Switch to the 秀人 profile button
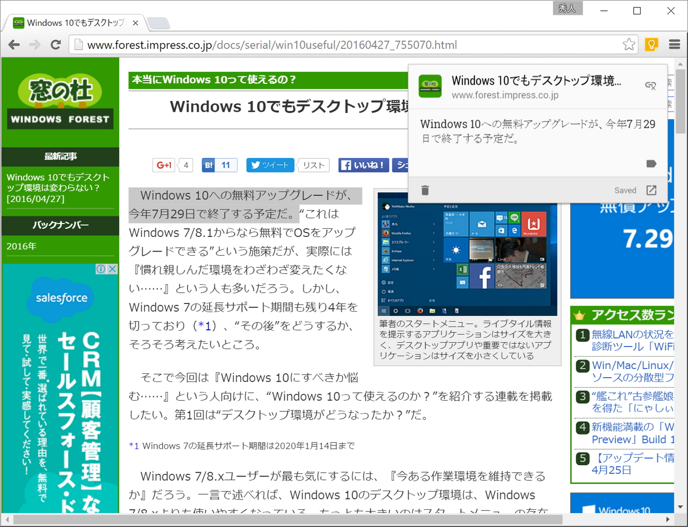The height and width of the screenshot is (527, 688). tap(568, 8)
